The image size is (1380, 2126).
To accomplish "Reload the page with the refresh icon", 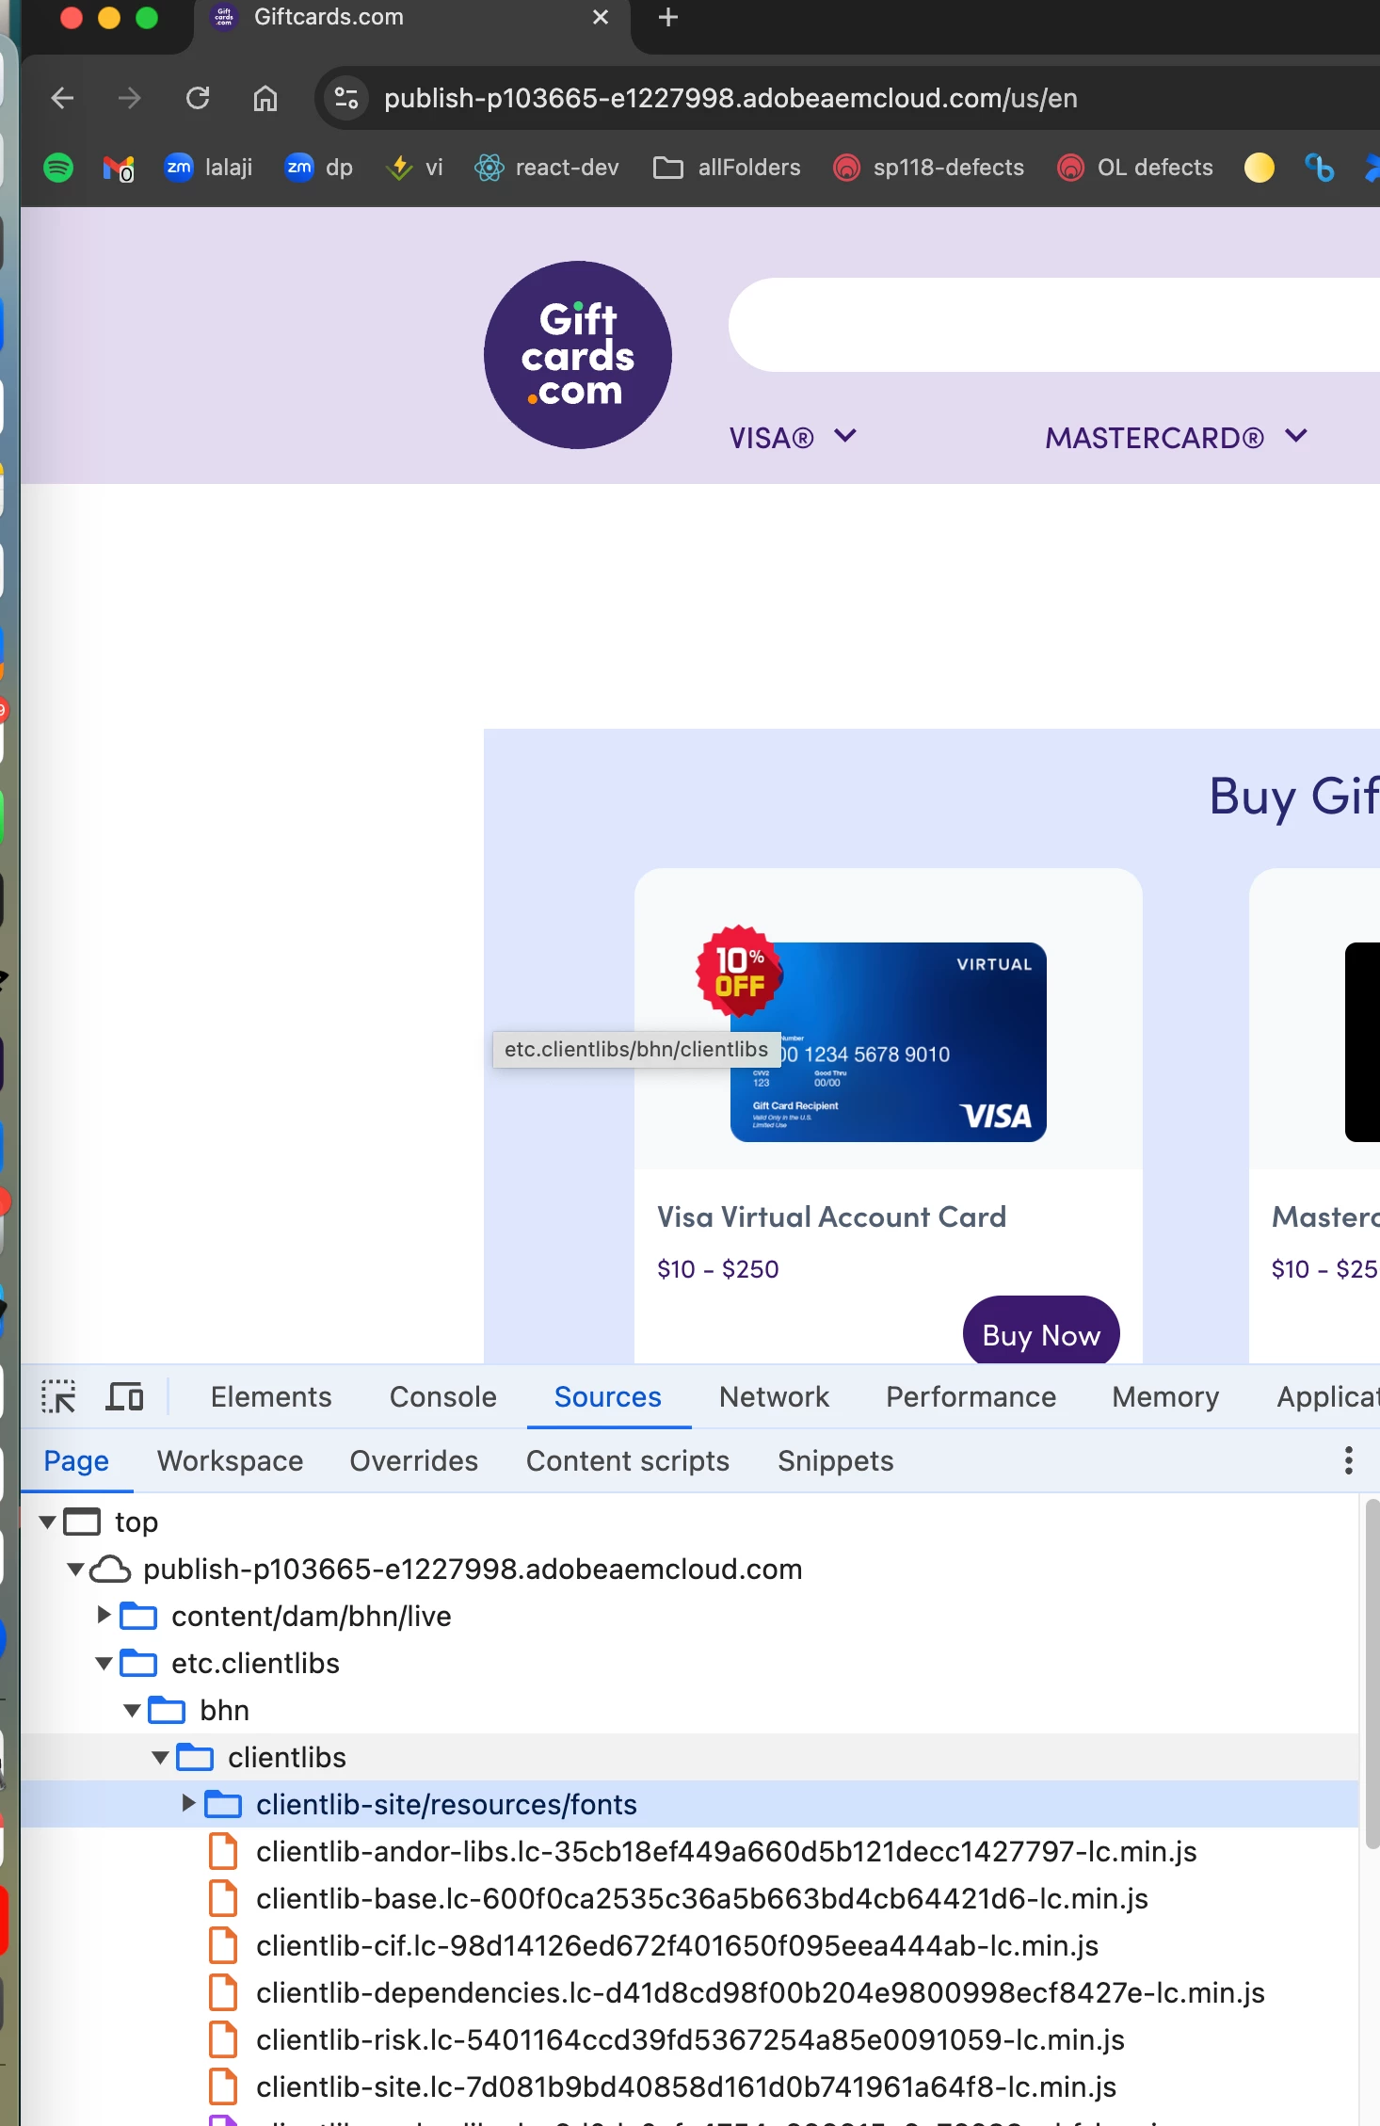I will 198,98.
